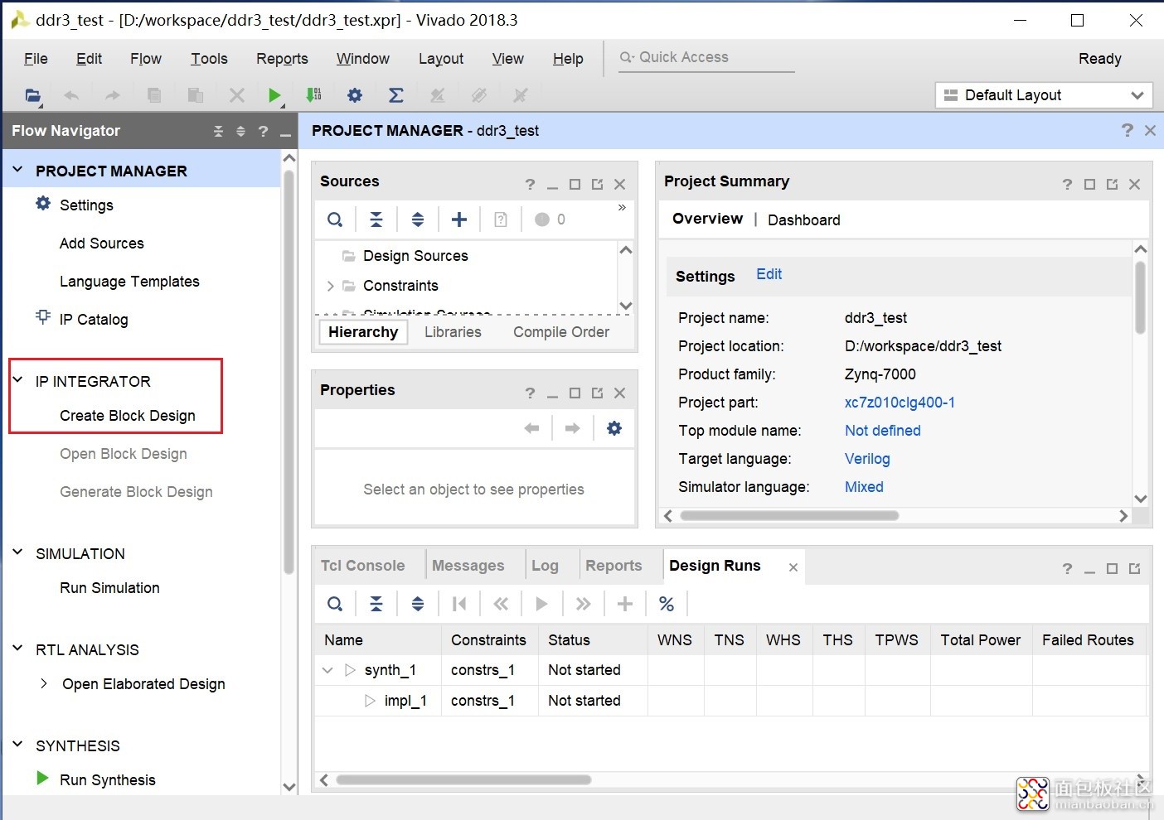This screenshot has height=820, width=1164.
Task: Create new run with plus icon
Action: coord(625,604)
